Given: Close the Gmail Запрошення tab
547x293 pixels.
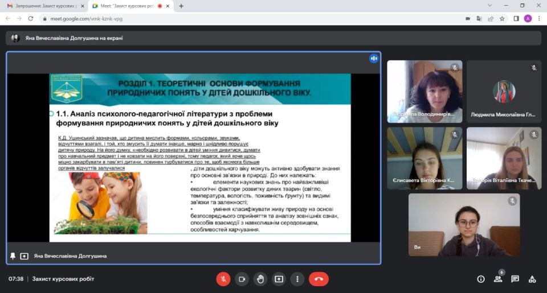Looking at the screenshot, I should click(x=81, y=6).
